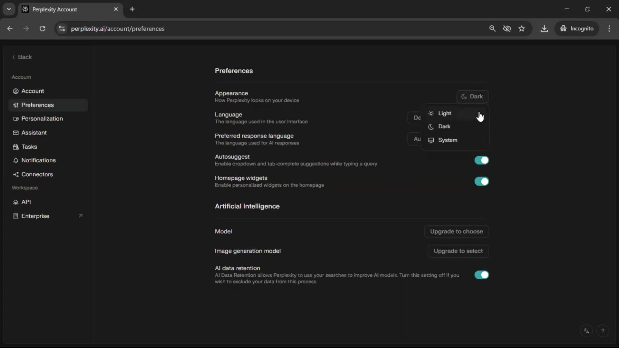Open the browser downloads icon
Screen dimensions: 619x348
tap(544, 29)
